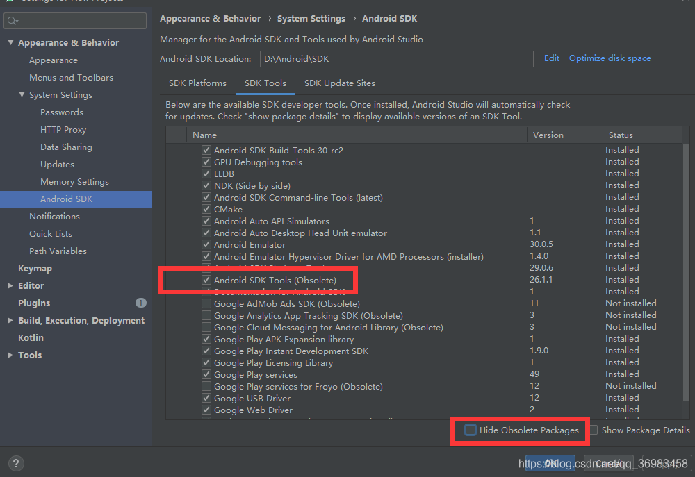
Task: Open Path Variables settings
Action: coord(58,251)
